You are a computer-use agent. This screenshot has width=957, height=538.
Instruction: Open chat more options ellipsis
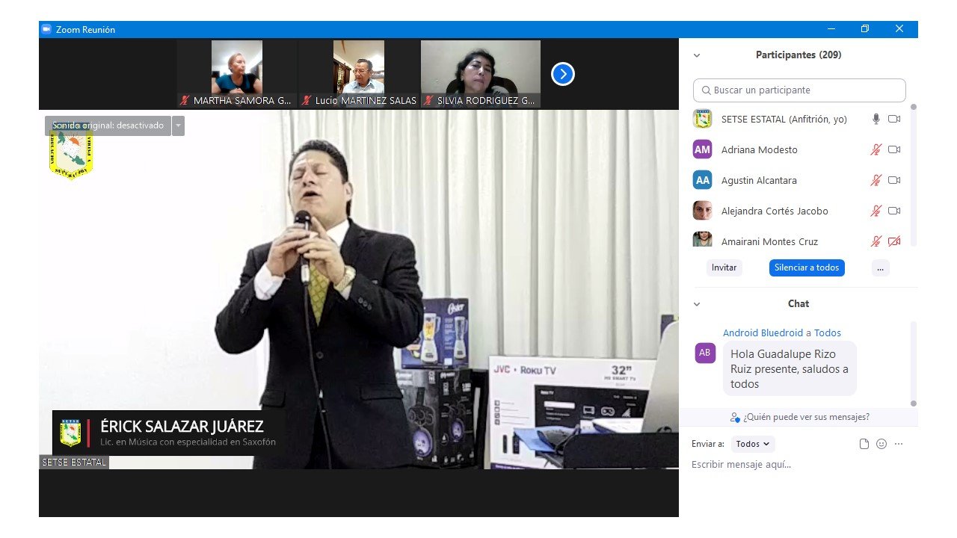[899, 444]
